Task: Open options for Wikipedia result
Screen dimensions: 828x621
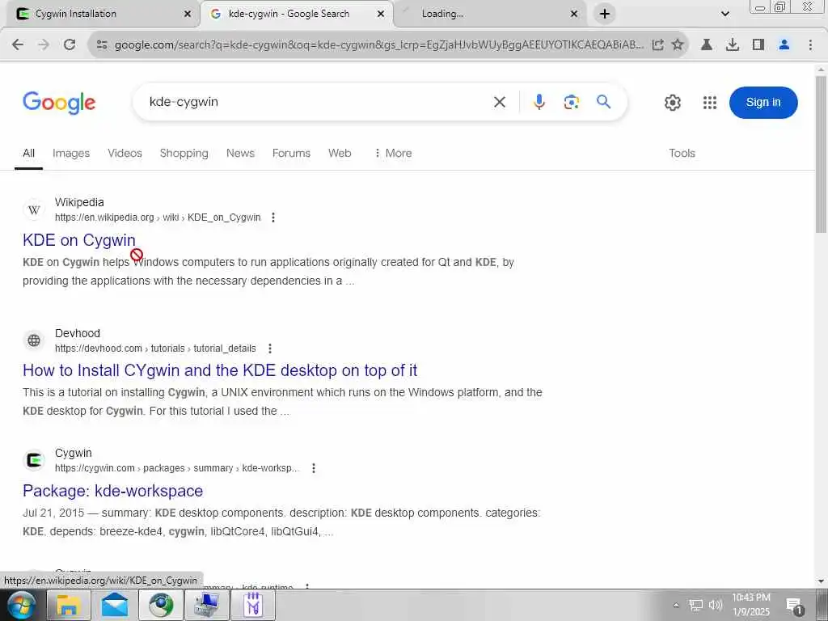Action: coord(273,218)
